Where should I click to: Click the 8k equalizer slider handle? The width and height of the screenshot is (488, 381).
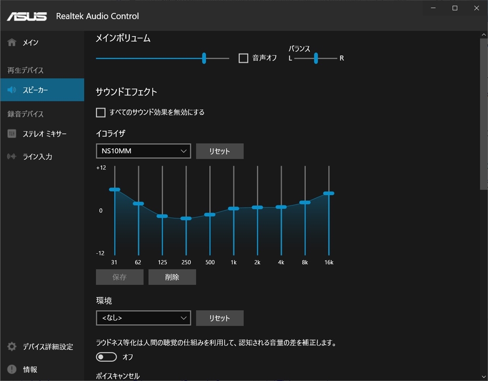click(305, 203)
